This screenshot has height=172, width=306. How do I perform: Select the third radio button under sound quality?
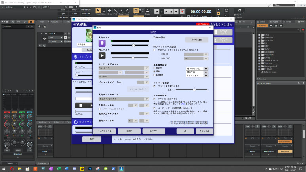(154, 75)
